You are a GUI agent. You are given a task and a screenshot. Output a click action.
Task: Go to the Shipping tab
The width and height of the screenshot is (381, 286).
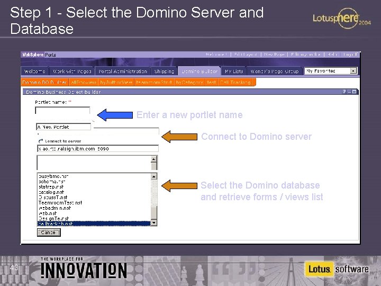pos(164,71)
